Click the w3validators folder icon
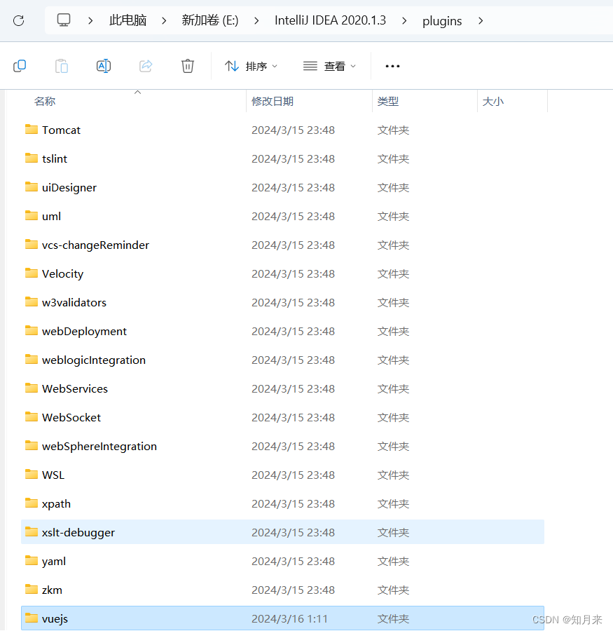 pyautogui.click(x=32, y=301)
